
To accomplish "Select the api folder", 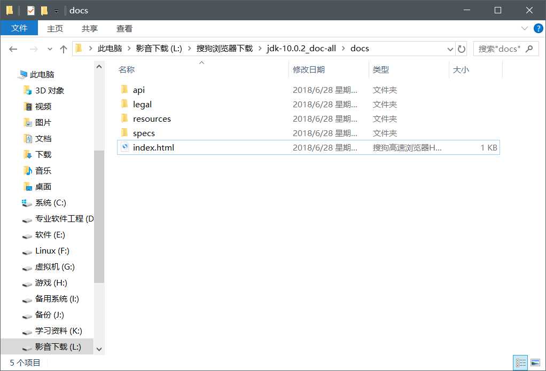I will tap(308, 90).
